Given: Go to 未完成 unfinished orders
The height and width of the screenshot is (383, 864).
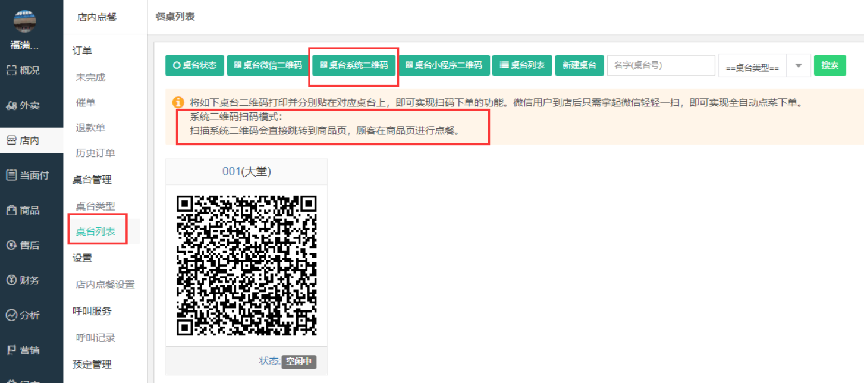Looking at the screenshot, I should point(90,77).
